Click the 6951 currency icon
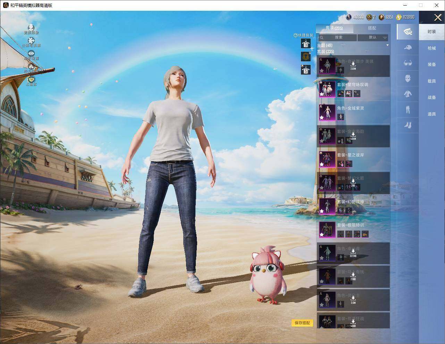This screenshot has width=445, height=344. click(x=381, y=17)
